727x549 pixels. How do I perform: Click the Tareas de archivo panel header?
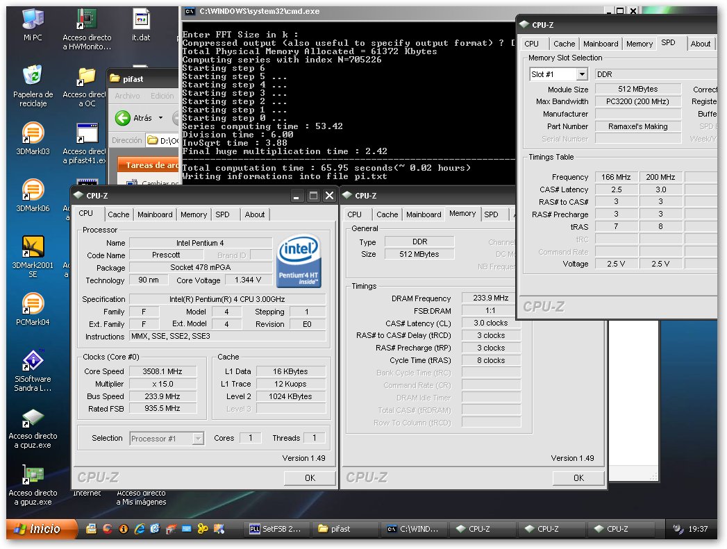(x=149, y=165)
